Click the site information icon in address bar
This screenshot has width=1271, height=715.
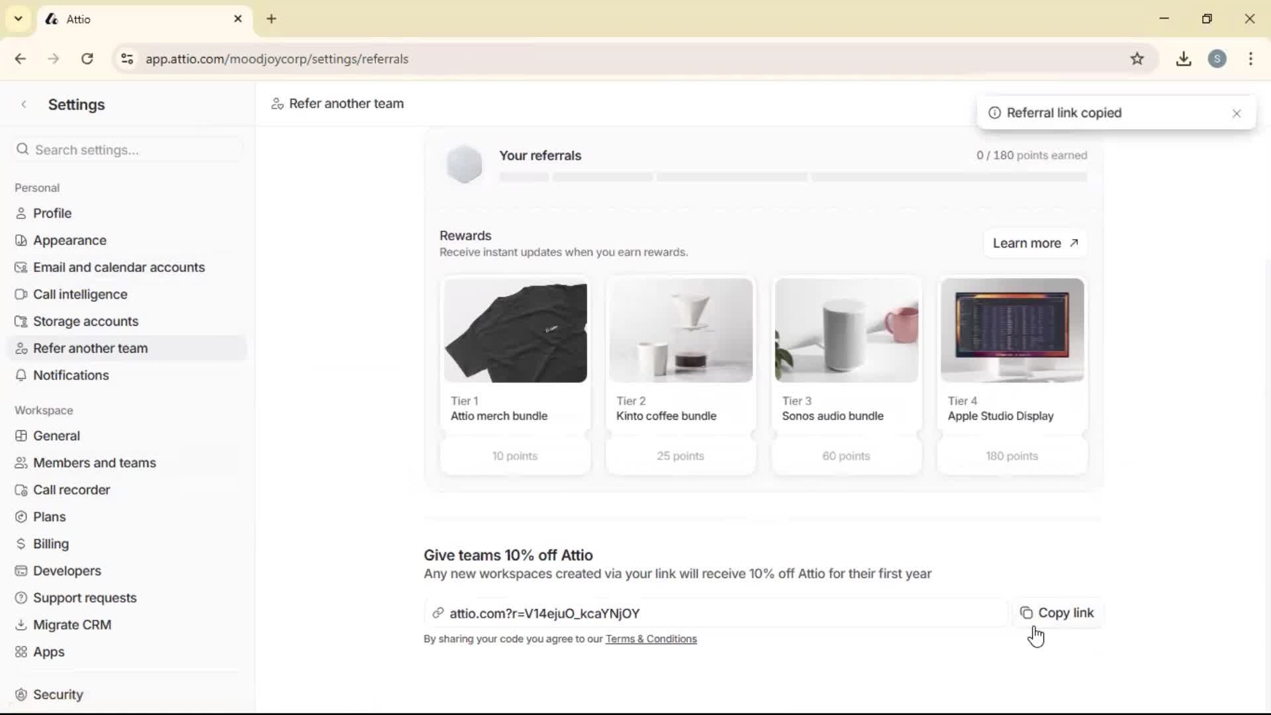(127, 58)
